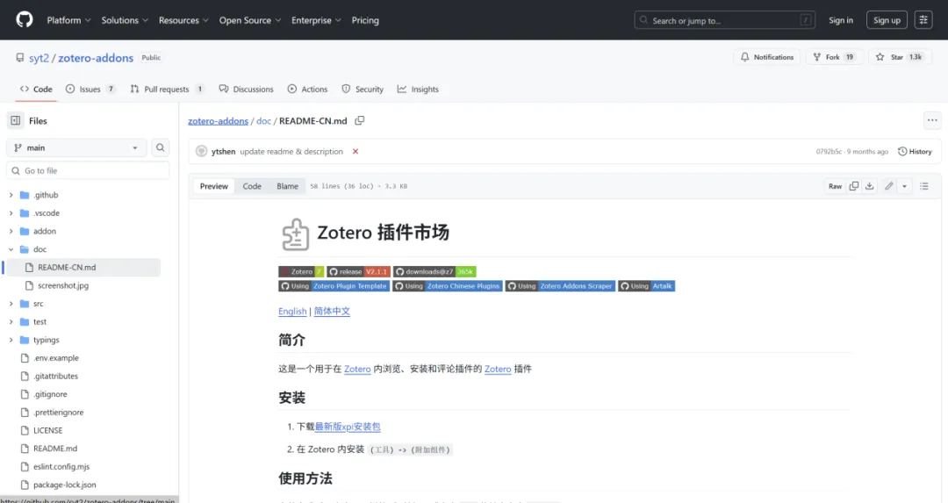Expand the .github folder
Viewport: 948px width, 503px height.
pos(11,195)
